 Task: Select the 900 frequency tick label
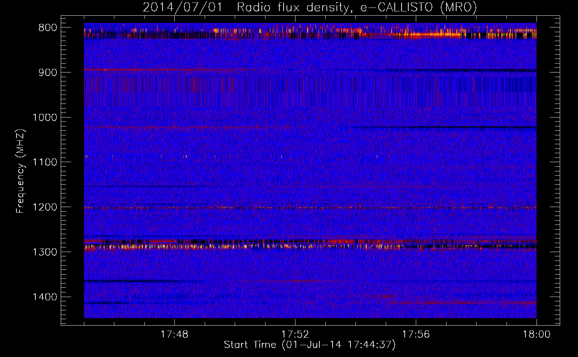coord(48,72)
